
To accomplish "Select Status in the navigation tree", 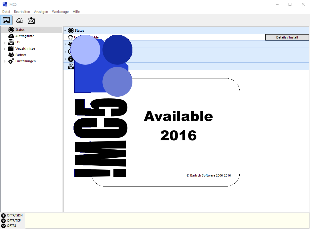I will (x=20, y=30).
